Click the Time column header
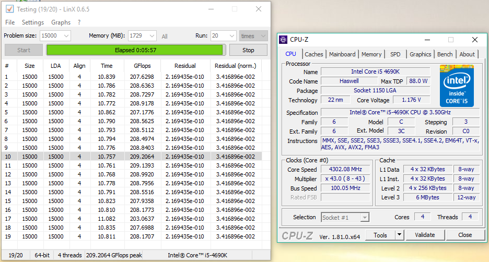Image resolution: width=489 pixels, height=262 pixels. click(107, 66)
